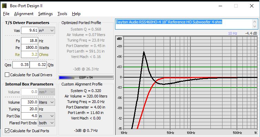Click the Qes value field
Image resolution: width=260 pixels, height=137 pixels.
click(21, 65)
